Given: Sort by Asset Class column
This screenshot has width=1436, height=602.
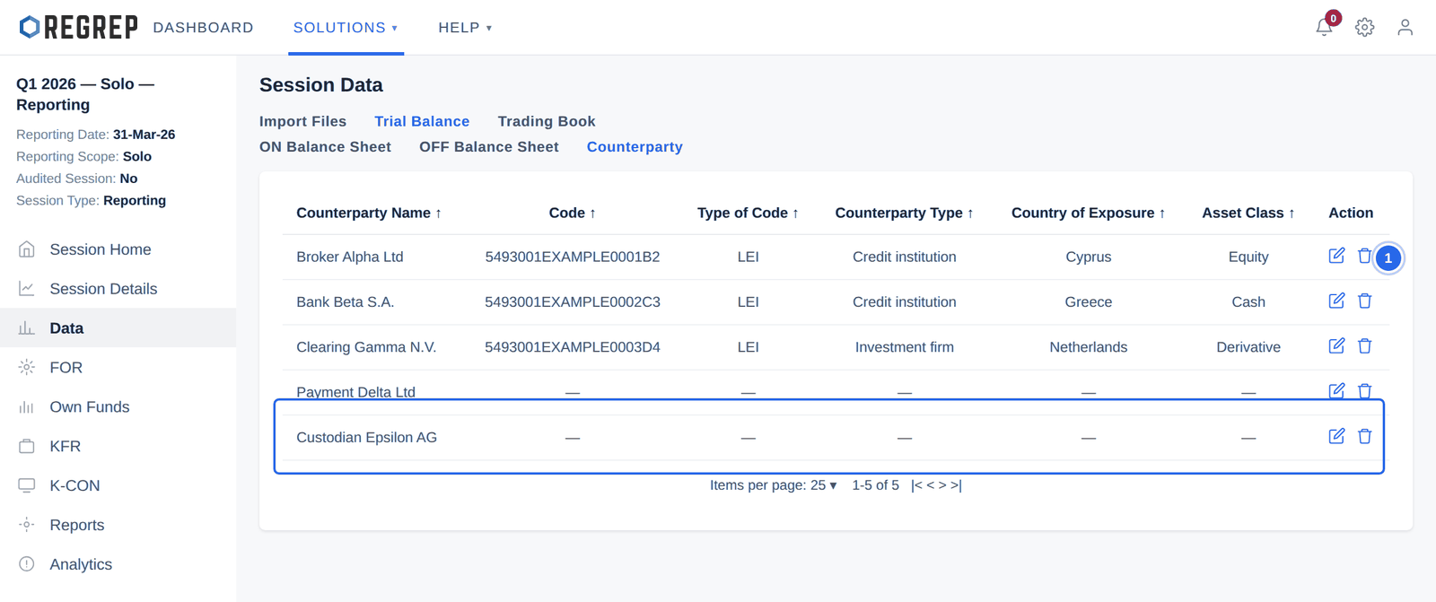Looking at the screenshot, I should coord(1248,213).
